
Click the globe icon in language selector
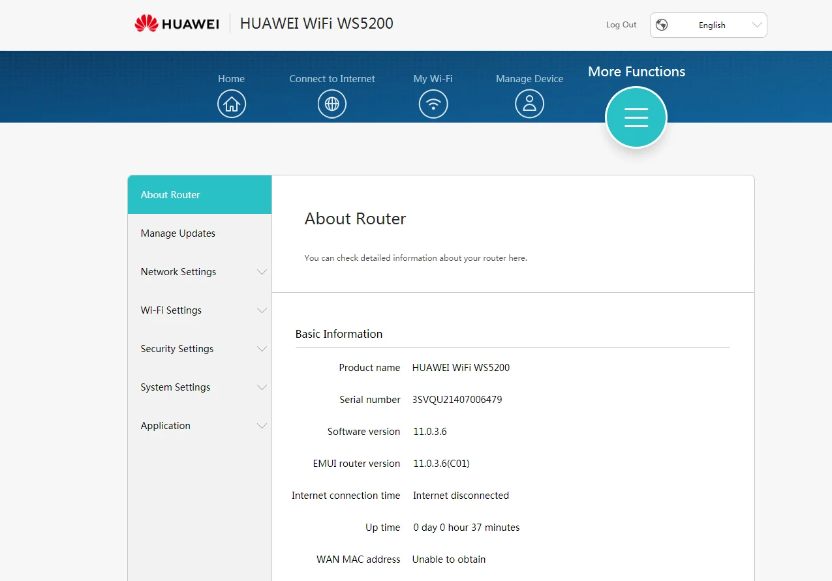pyautogui.click(x=662, y=25)
